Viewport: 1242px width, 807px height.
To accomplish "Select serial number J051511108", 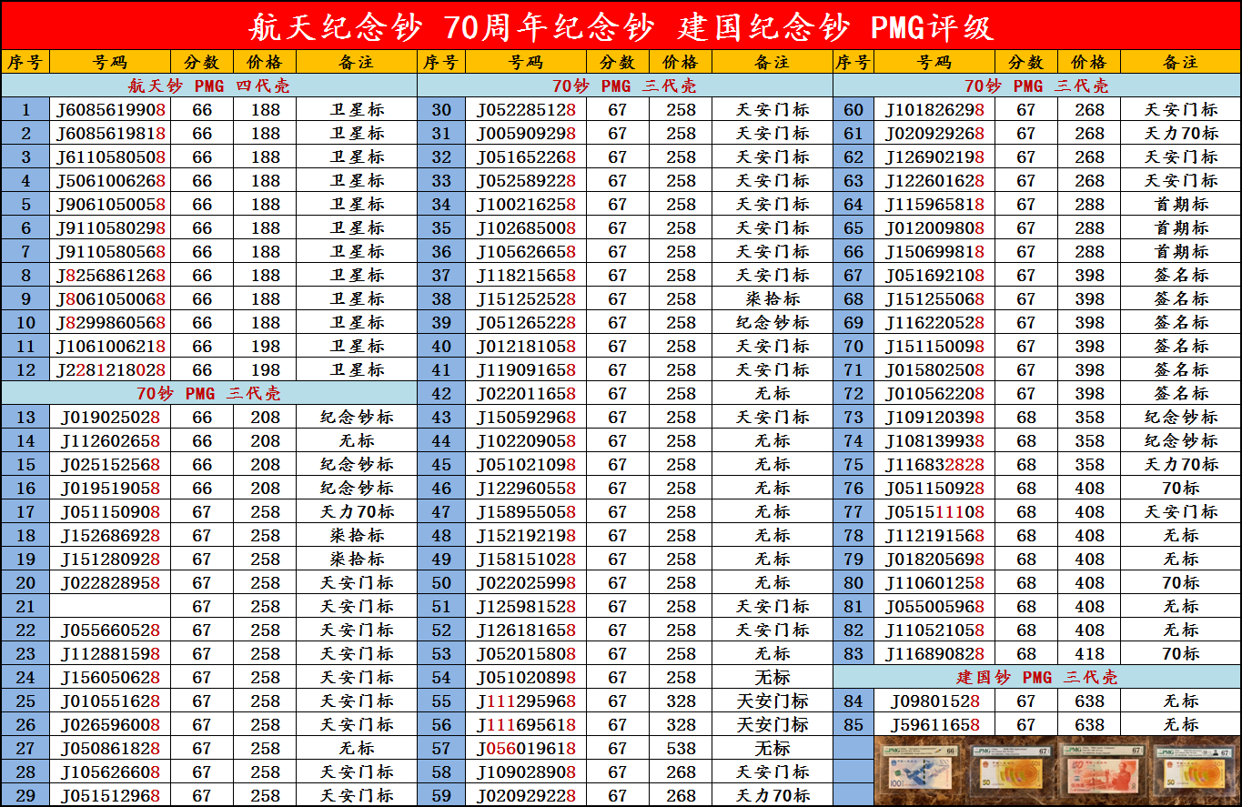I will [x=935, y=511].
